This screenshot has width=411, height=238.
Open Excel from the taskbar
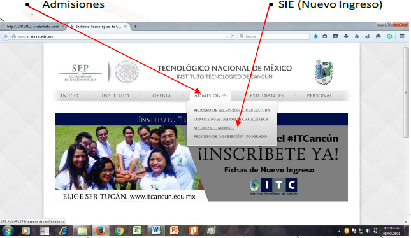pos(138,230)
